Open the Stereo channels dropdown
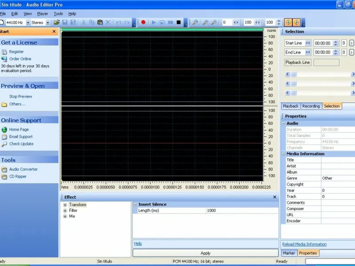355x266 pixels. pyautogui.click(x=47, y=23)
